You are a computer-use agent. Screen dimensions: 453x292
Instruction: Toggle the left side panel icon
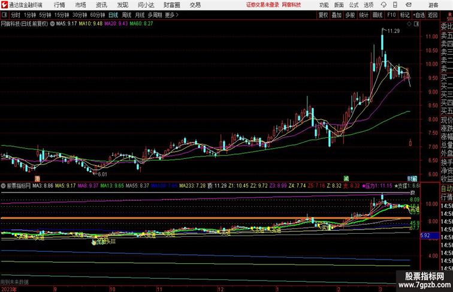coord(4,15)
